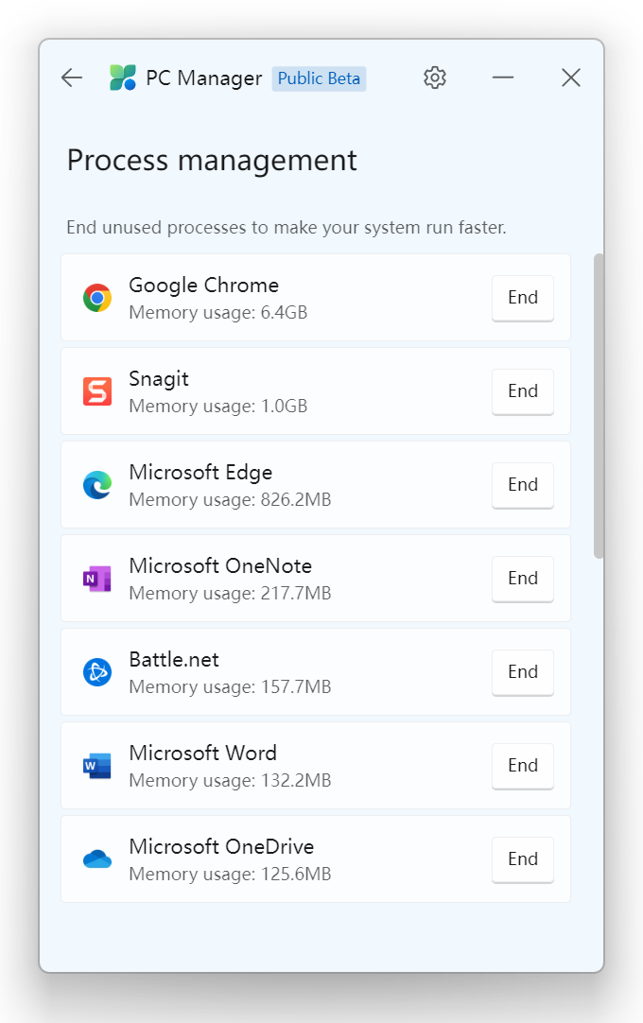Image resolution: width=643 pixels, height=1023 pixels.
Task: Click the Public Beta badge
Action: tap(319, 78)
